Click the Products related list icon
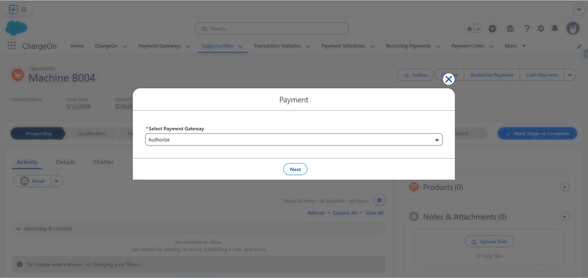The height and width of the screenshot is (278, 588). 414,187
